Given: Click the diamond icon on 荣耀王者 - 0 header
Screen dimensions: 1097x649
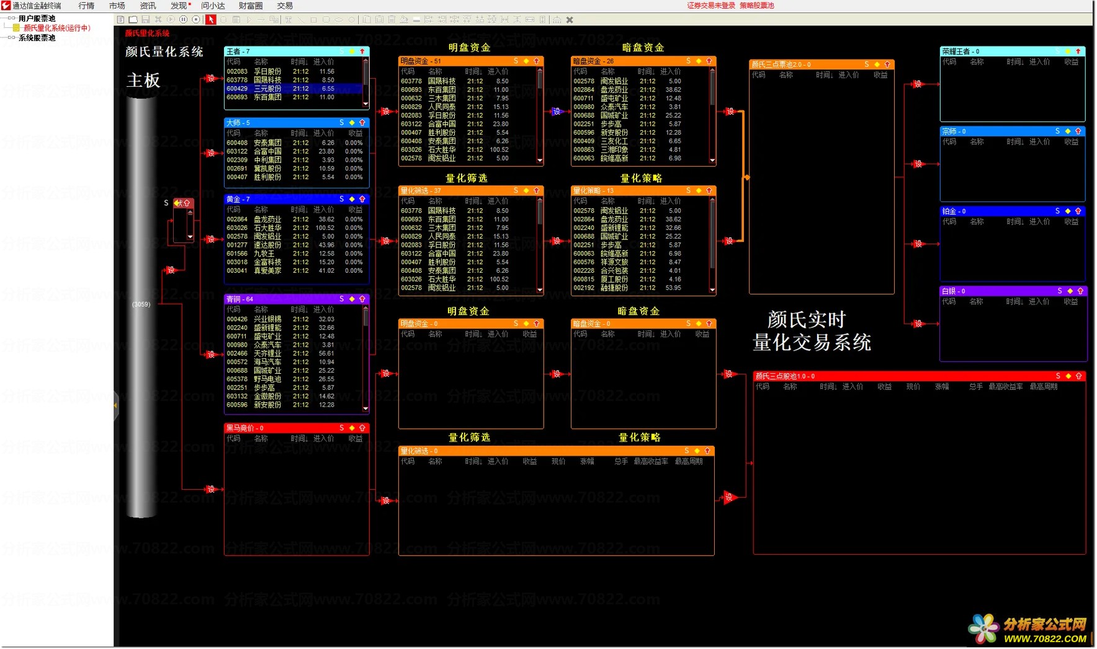Looking at the screenshot, I should pos(1068,51).
